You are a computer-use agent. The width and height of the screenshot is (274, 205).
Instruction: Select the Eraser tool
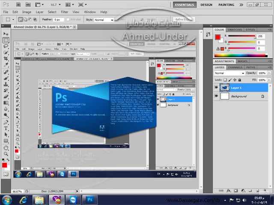click(6, 97)
